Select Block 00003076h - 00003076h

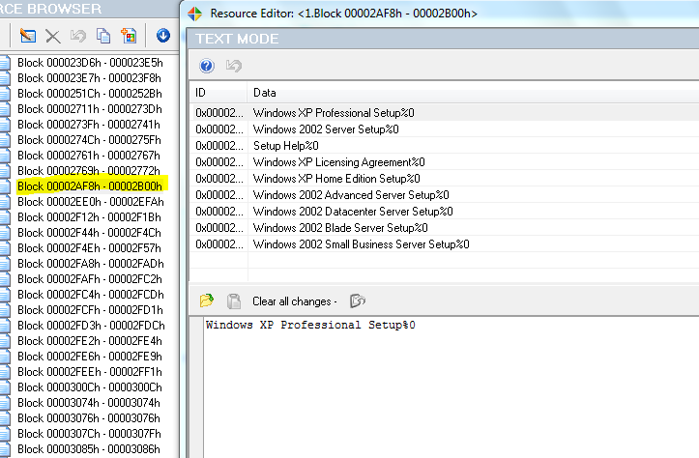click(89, 418)
